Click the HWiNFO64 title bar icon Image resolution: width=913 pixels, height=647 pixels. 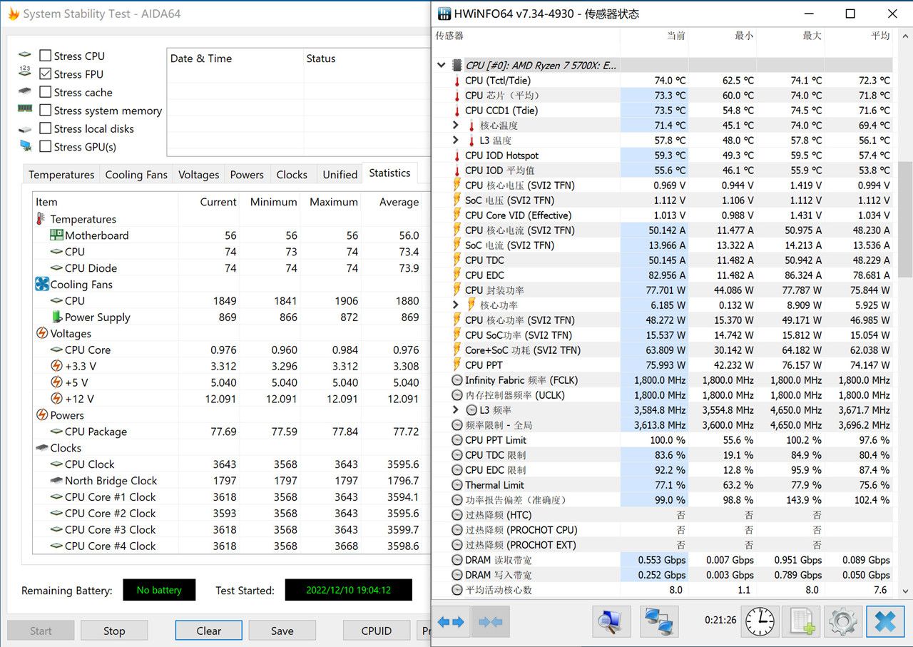tap(444, 14)
